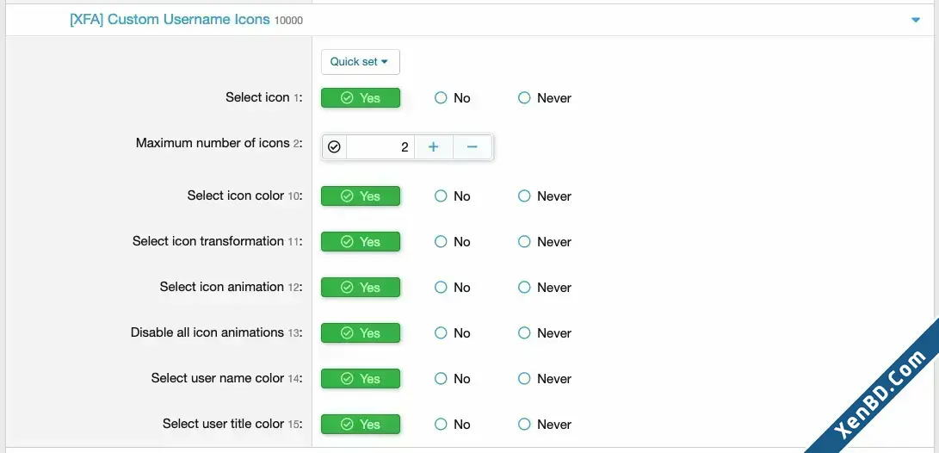939x453 pixels.
Task: Set Select icon animation to Never
Action: tap(544, 287)
